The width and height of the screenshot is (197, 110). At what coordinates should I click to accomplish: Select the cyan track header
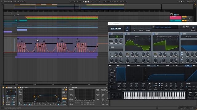(175, 20)
